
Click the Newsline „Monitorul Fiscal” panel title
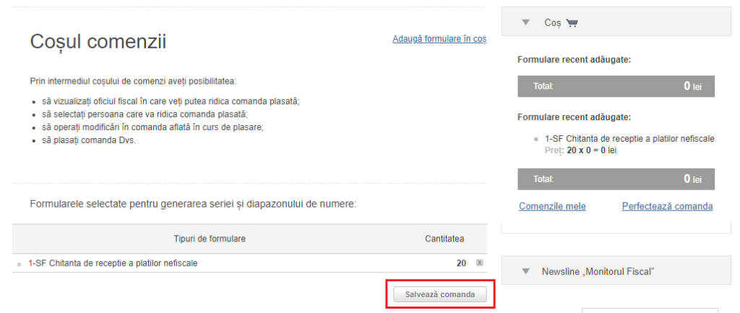click(598, 272)
